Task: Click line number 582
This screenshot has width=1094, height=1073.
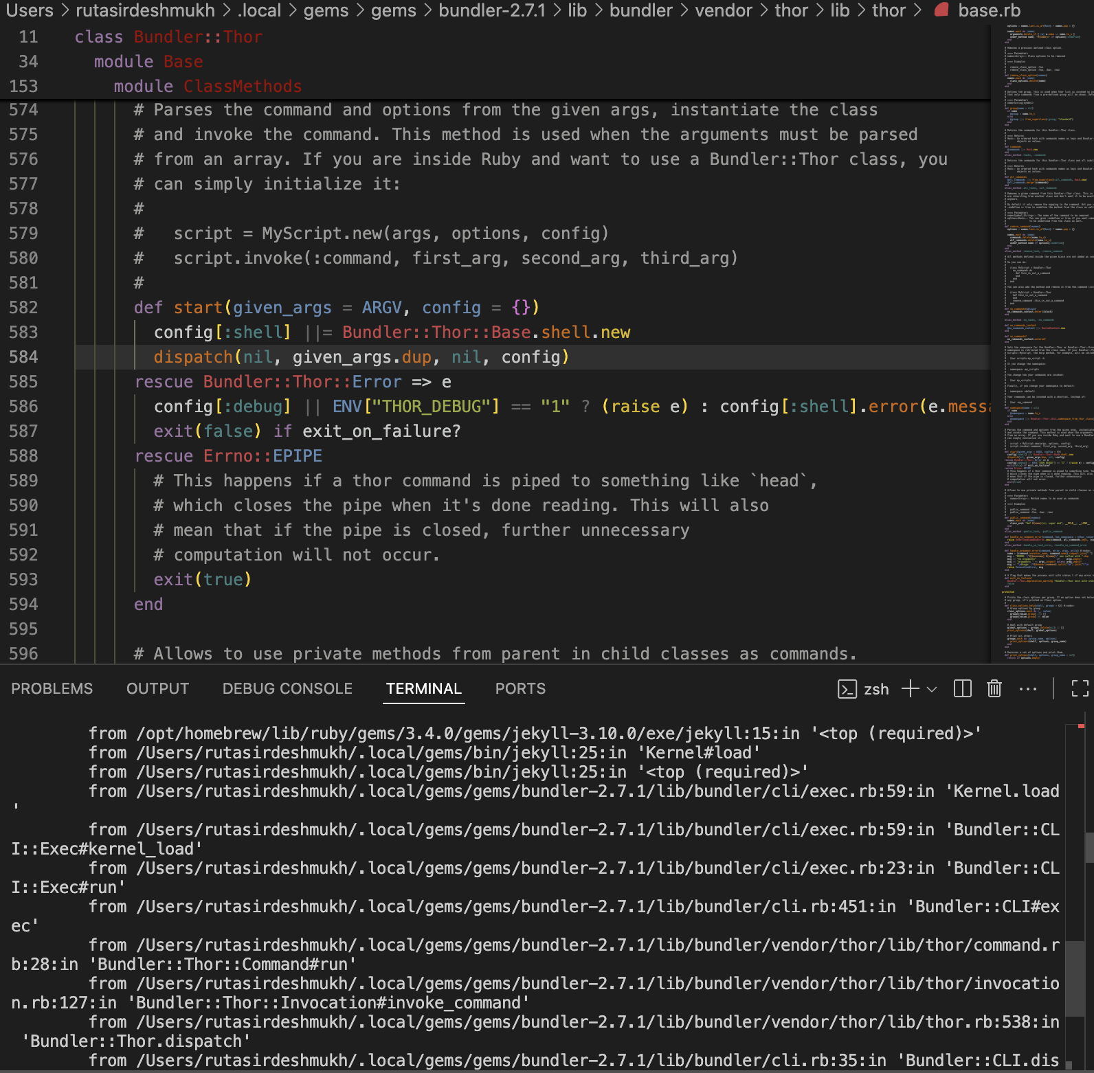Action: click(x=24, y=308)
